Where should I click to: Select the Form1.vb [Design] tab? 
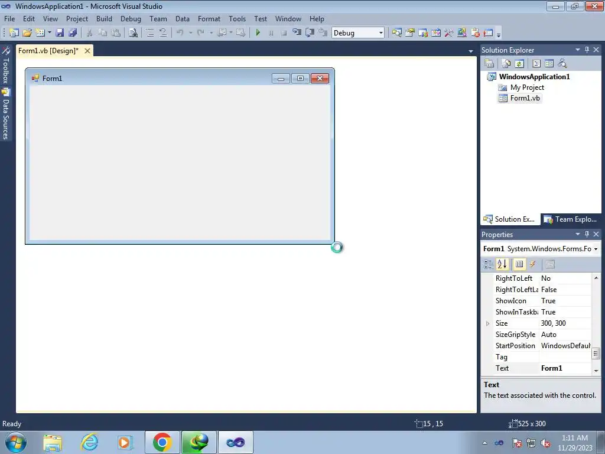tap(48, 51)
